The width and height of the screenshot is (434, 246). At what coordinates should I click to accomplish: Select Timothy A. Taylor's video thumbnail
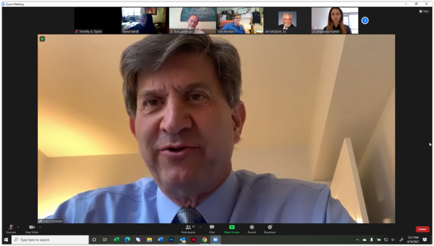click(98, 20)
